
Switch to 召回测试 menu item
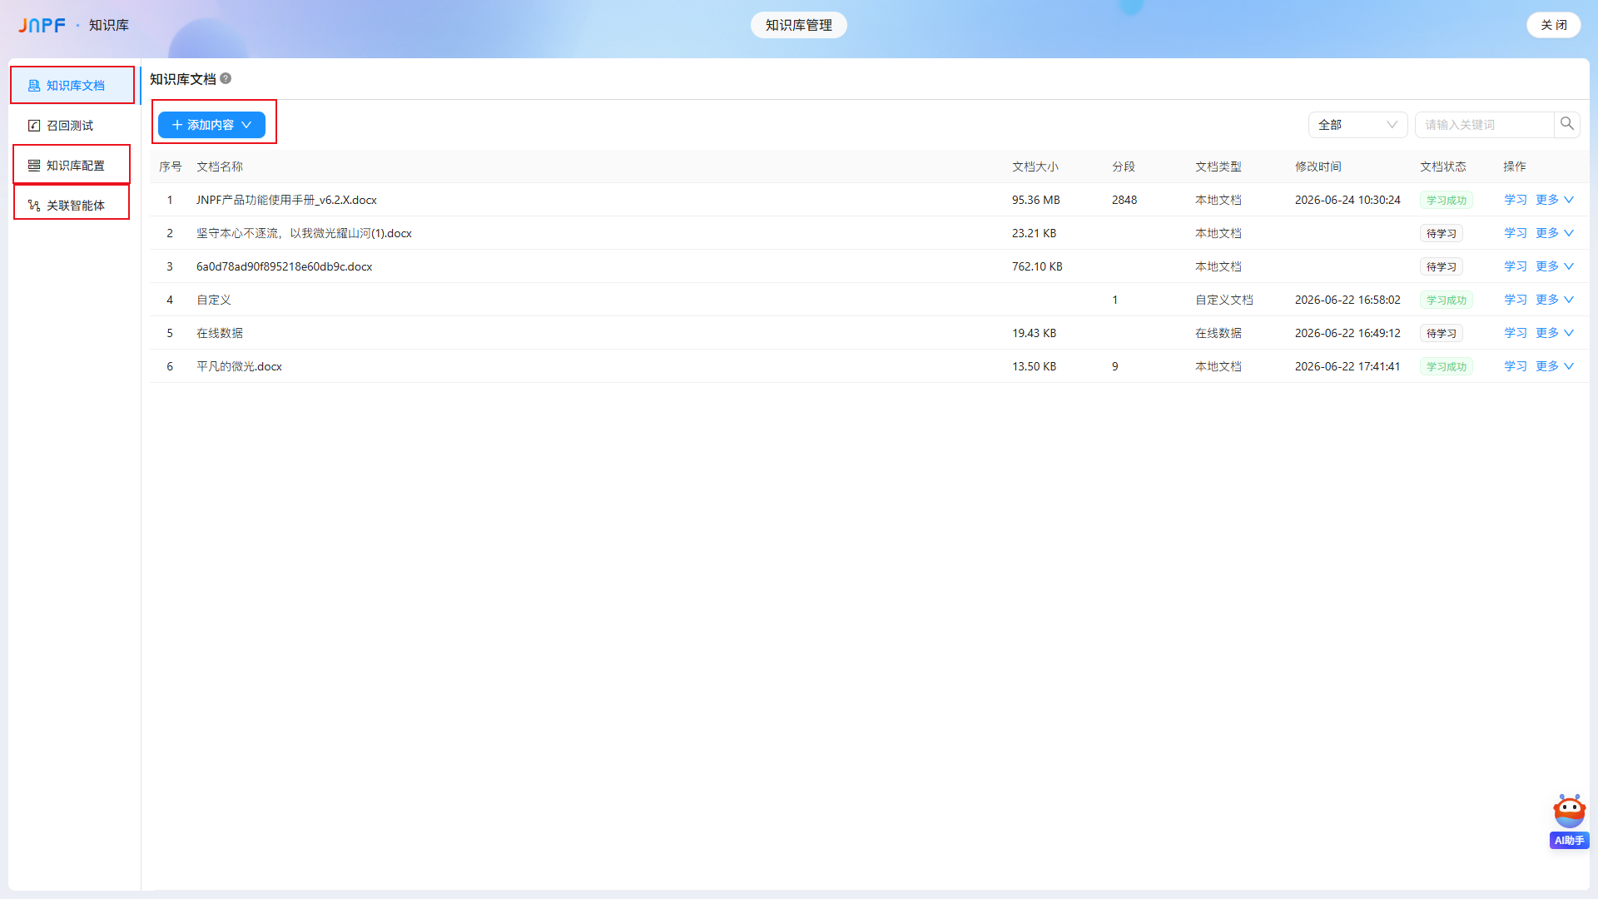(70, 126)
